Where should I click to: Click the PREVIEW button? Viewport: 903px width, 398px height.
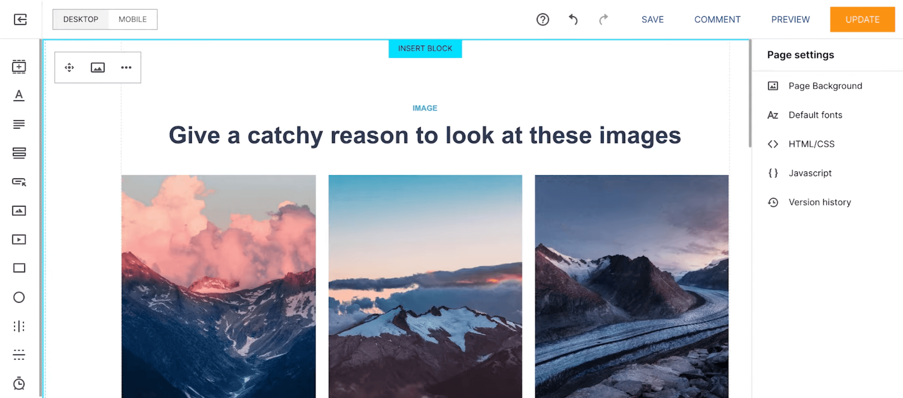click(x=791, y=19)
